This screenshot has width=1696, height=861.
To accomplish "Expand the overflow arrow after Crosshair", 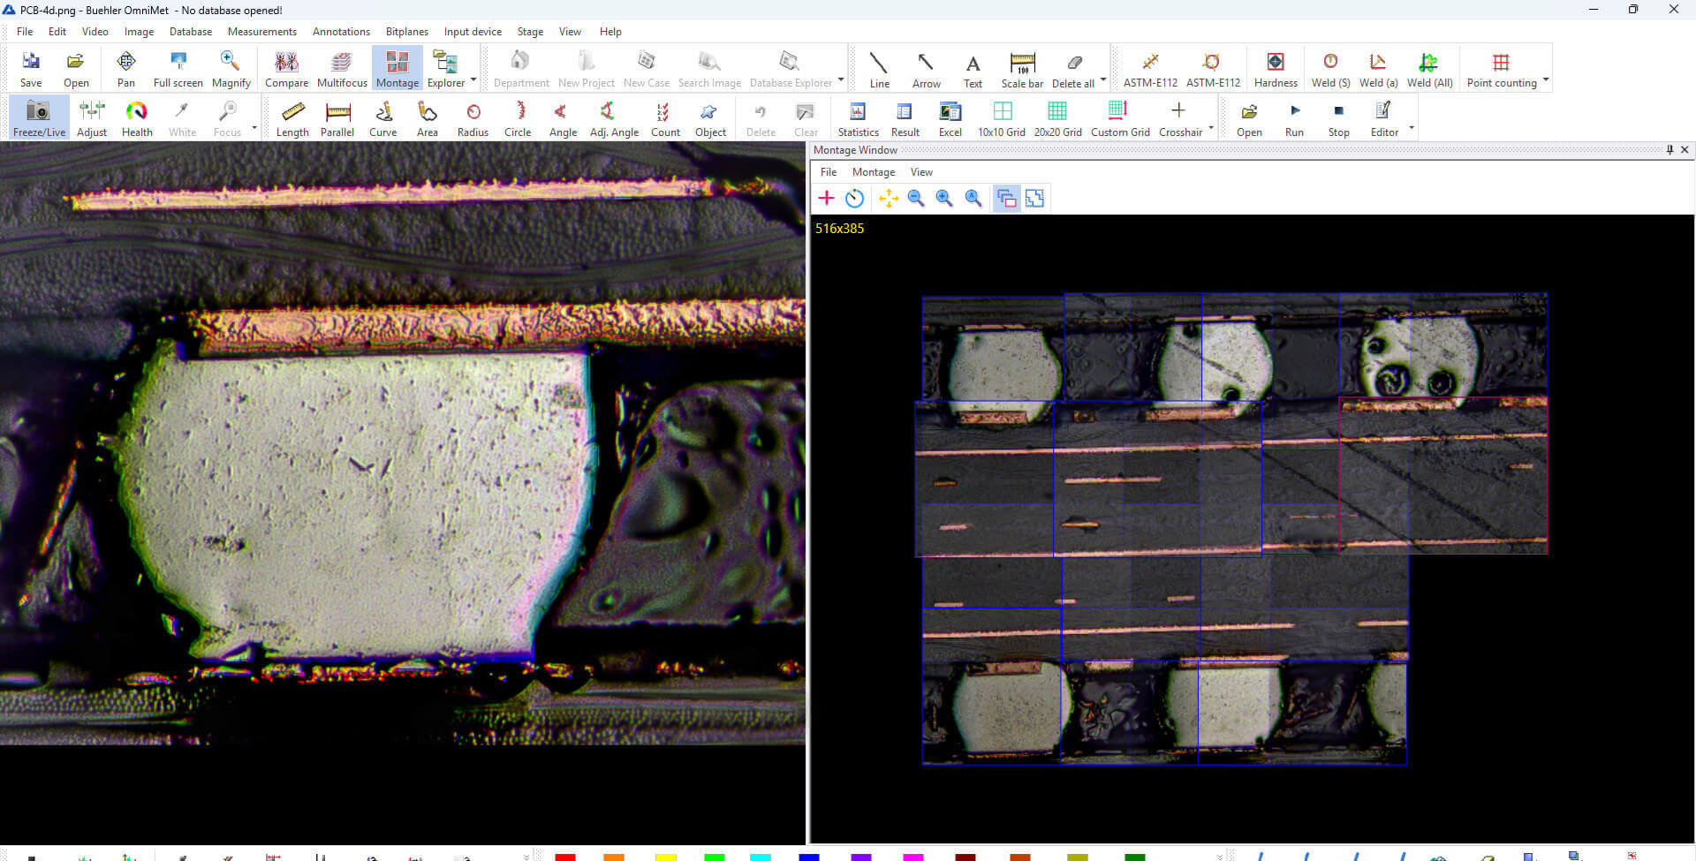I will pyautogui.click(x=1211, y=128).
